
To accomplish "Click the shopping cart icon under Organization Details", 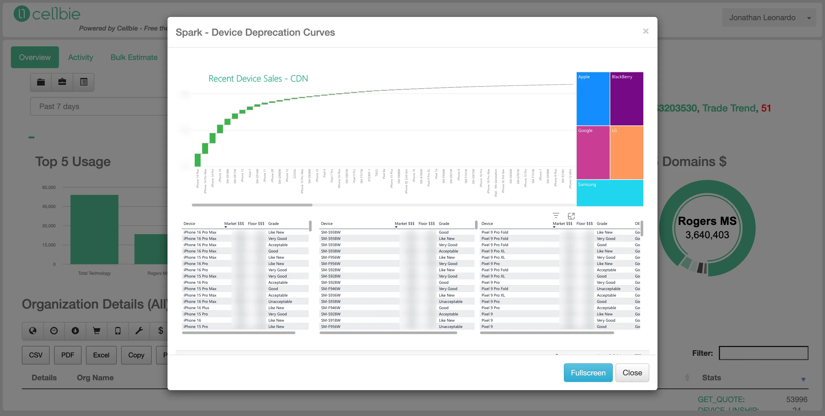I will tap(96, 331).
